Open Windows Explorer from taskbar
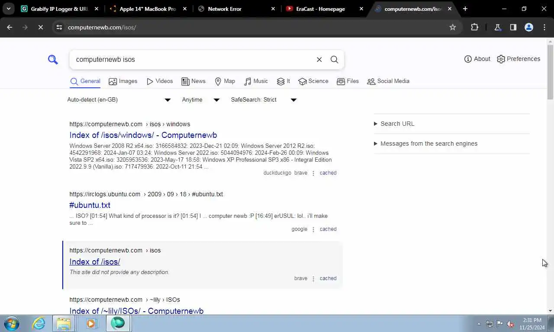 pos(64,323)
